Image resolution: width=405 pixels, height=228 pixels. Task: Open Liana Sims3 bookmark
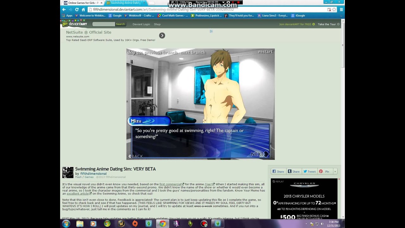pos(273,16)
